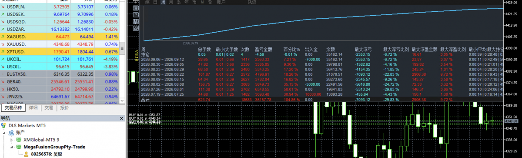Screen dimensions: 522x158
Task: Click the JPN225 change value 0.94%
Action: pyautogui.click(x=111, y=97)
